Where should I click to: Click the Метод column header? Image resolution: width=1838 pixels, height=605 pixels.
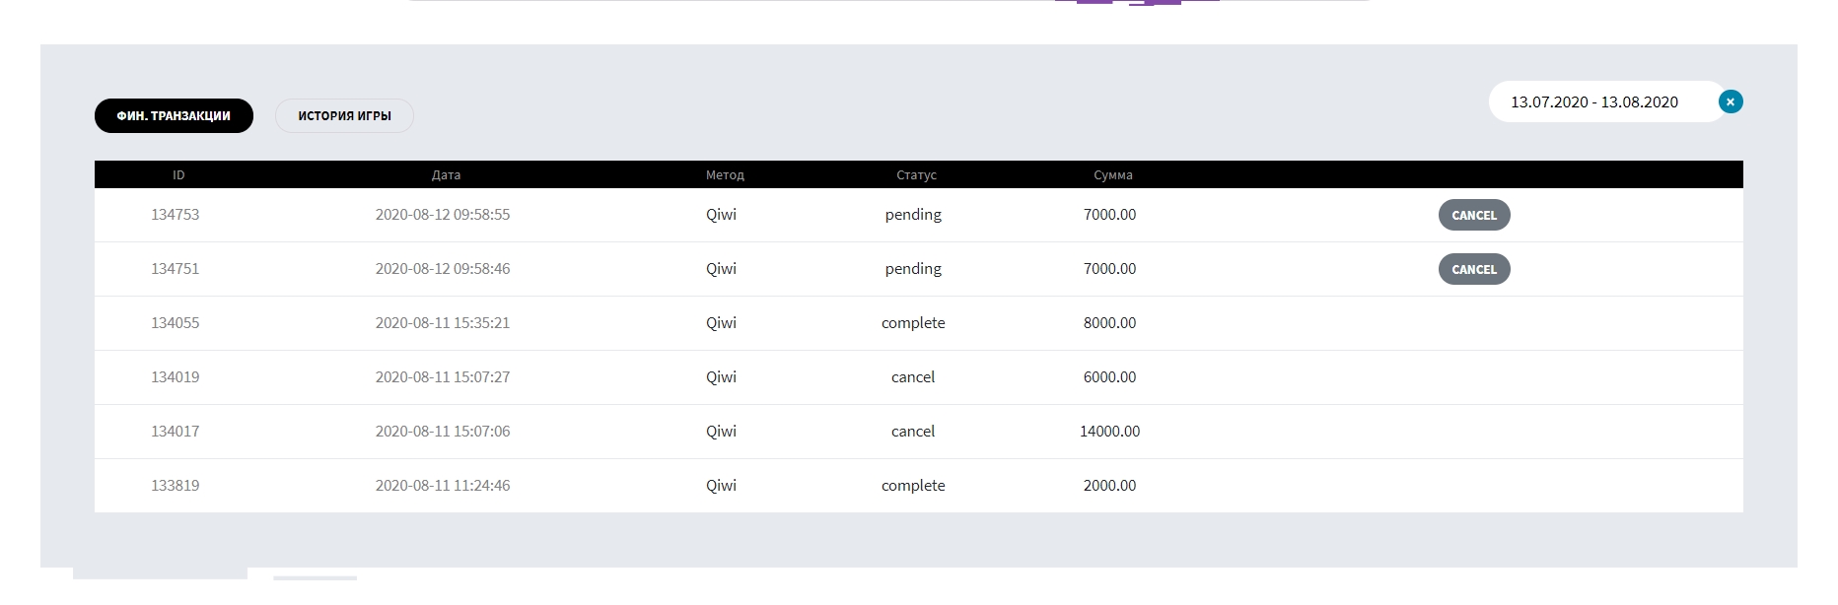pyautogui.click(x=725, y=175)
